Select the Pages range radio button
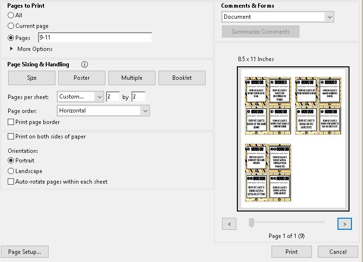This screenshot has height=262, width=363. [x=11, y=37]
